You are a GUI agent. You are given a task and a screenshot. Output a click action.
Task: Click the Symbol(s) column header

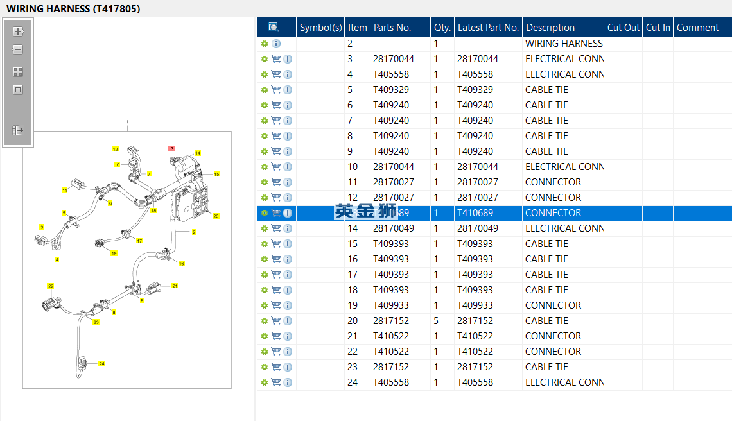coord(320,27)
